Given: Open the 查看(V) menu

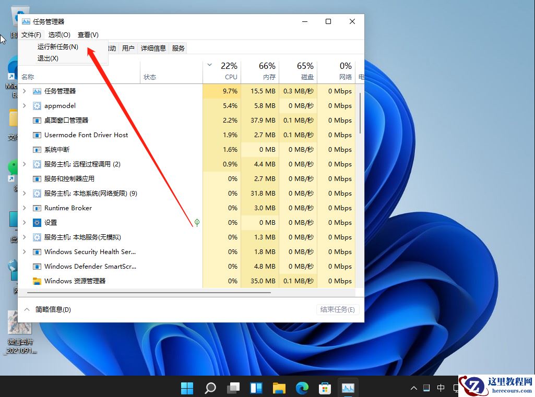Looking at the screenshot, I should click(87, 34).
